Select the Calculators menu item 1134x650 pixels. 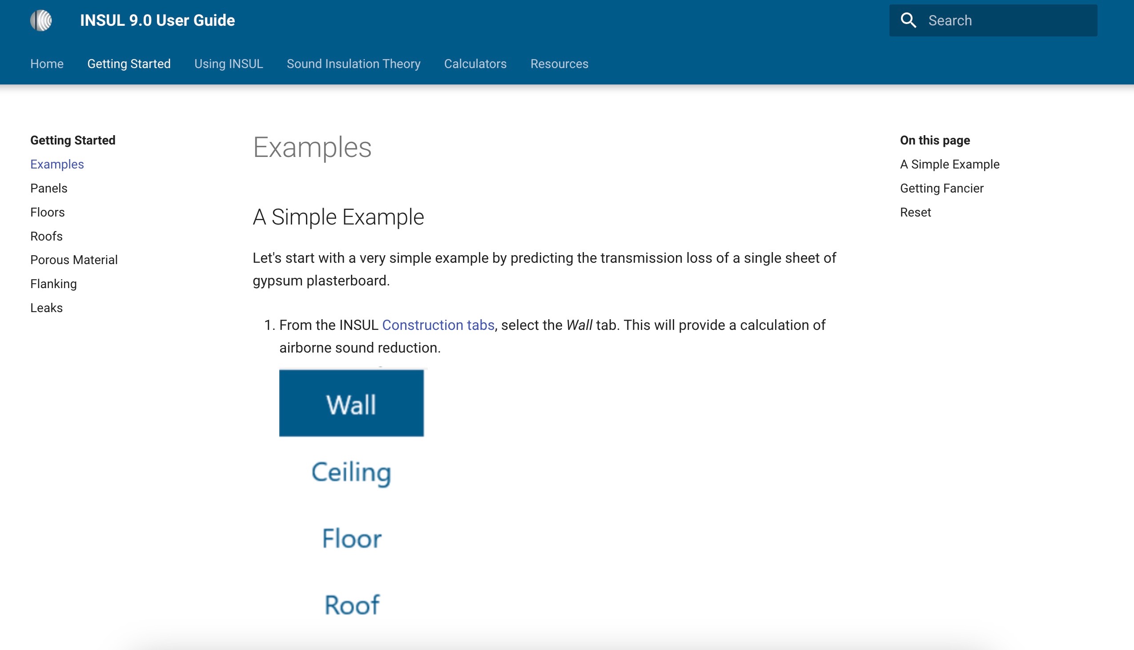click(475, 64)
